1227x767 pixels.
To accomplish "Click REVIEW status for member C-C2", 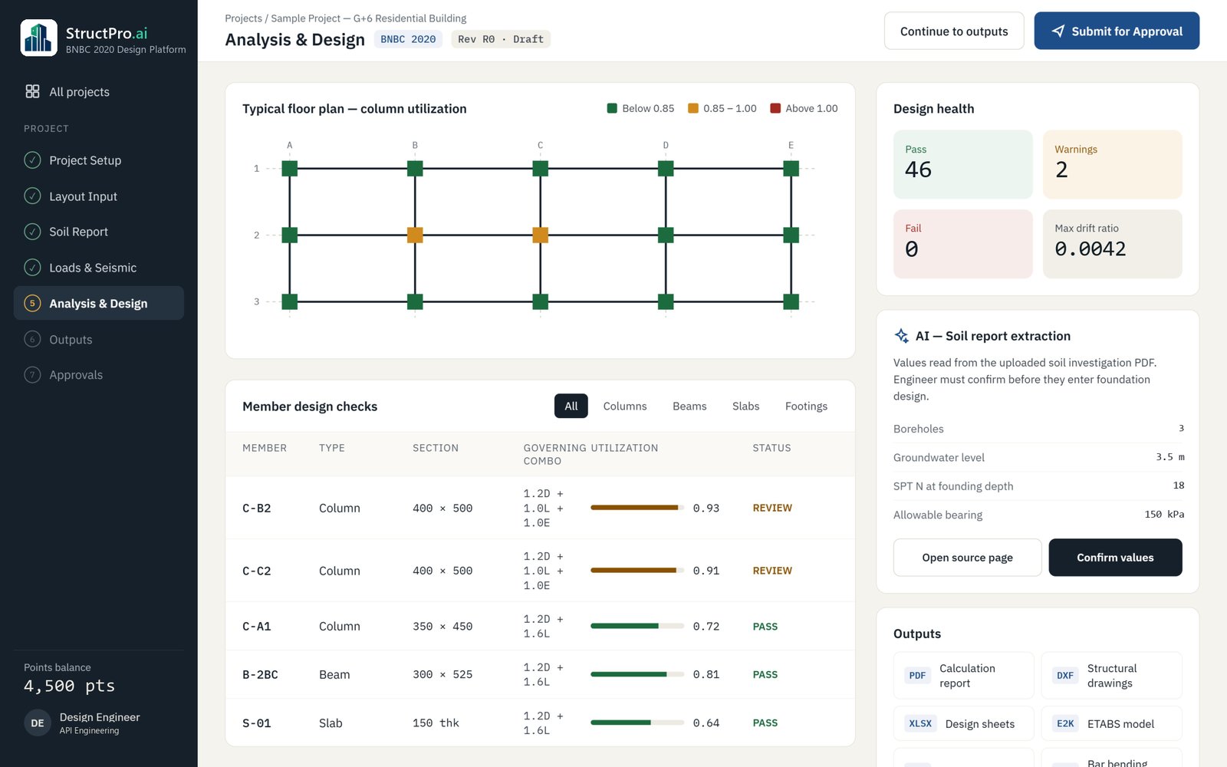I will pos(772,571).
